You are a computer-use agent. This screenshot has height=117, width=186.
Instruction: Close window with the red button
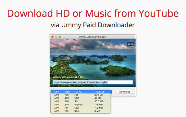pos(53,37)
